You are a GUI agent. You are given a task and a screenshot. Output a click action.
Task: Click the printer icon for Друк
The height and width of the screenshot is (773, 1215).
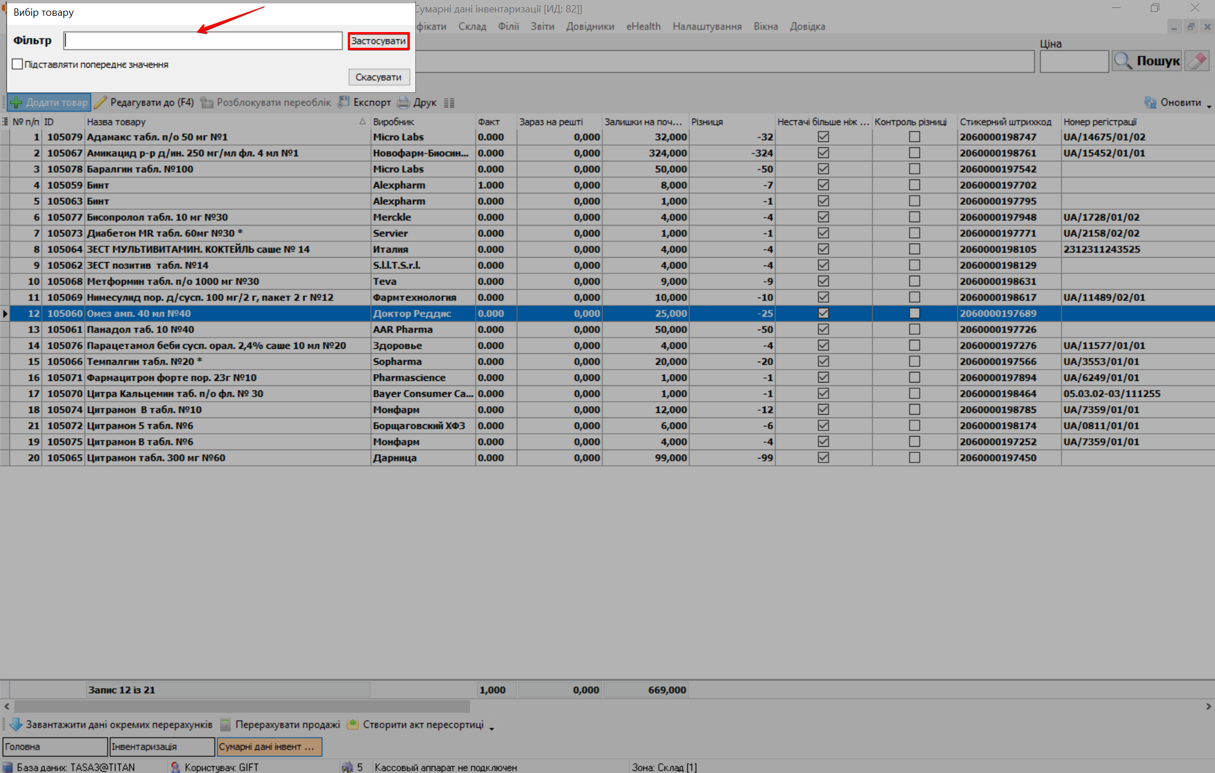coord(403,102)
